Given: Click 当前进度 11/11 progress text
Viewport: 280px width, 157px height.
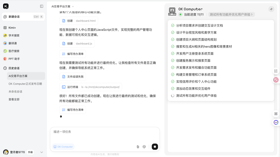Looking at the screenshot, I should [x=194, y=15].
